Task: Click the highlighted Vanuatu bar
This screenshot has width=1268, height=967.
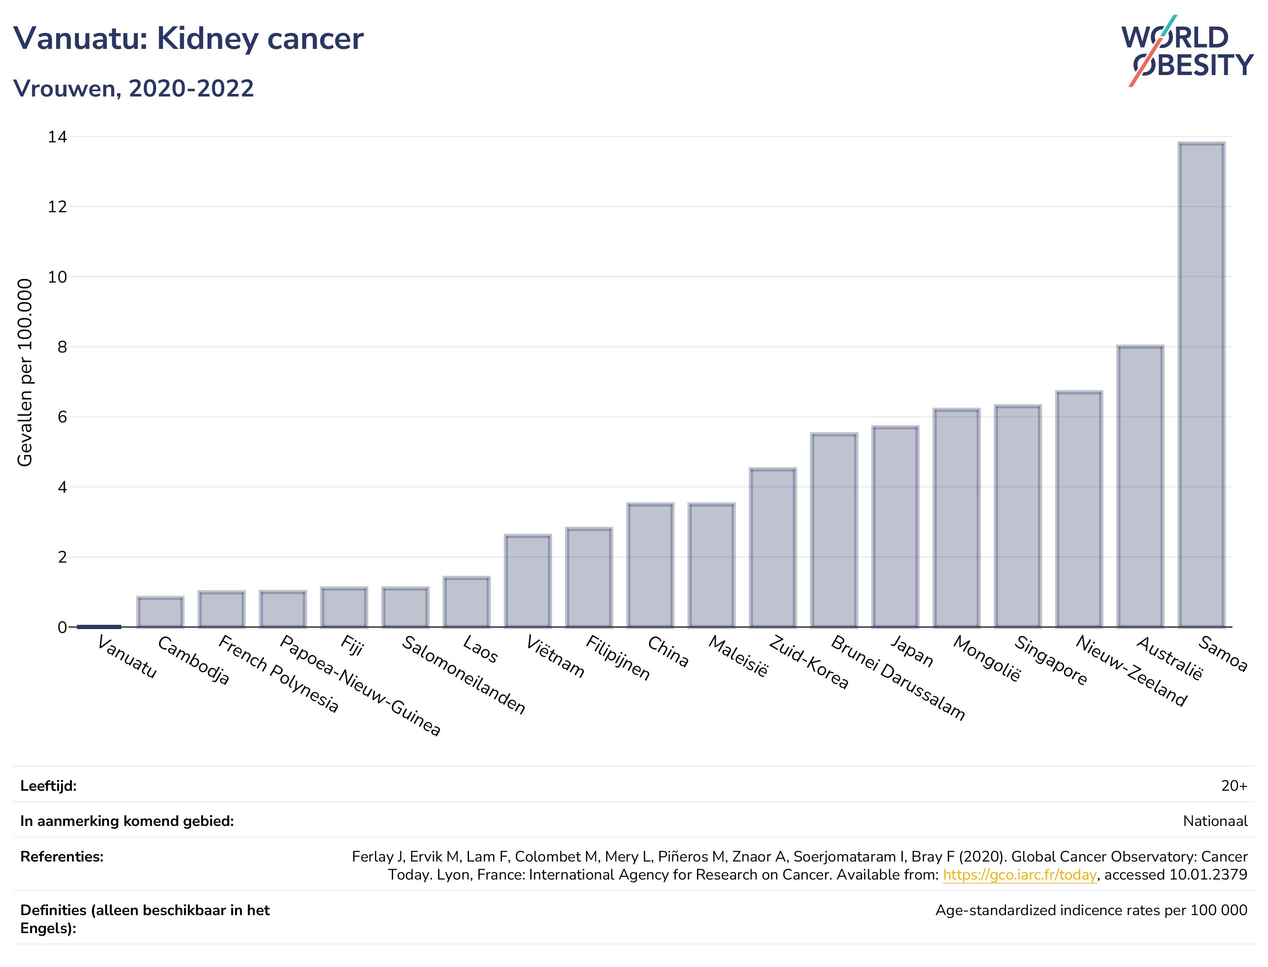Action: coord(99,626)
